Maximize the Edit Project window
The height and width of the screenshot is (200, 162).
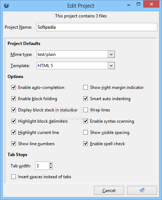pos(138,4)
